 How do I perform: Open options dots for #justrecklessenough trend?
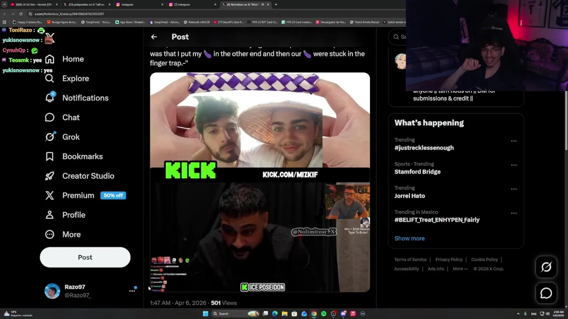pyautogui.click(x=513, y=141)
